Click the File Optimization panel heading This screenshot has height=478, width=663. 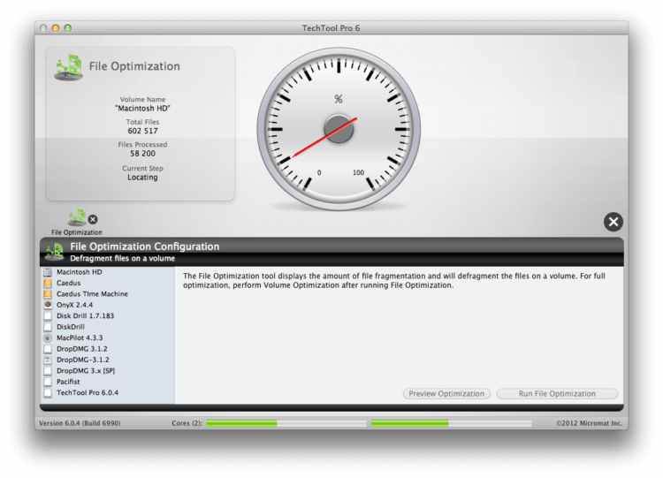click(134, 66)
